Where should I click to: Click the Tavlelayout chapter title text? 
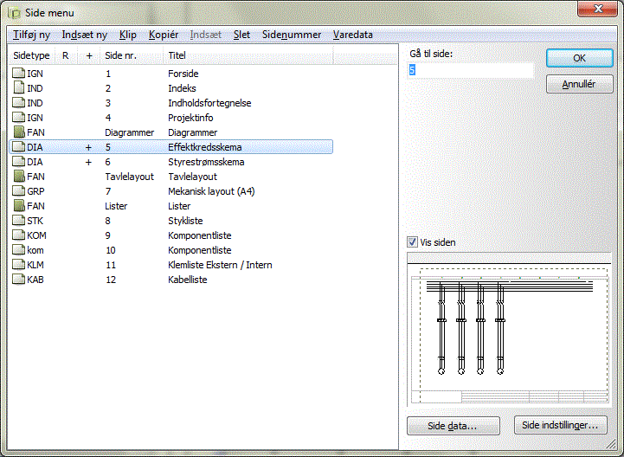point(193,177)
